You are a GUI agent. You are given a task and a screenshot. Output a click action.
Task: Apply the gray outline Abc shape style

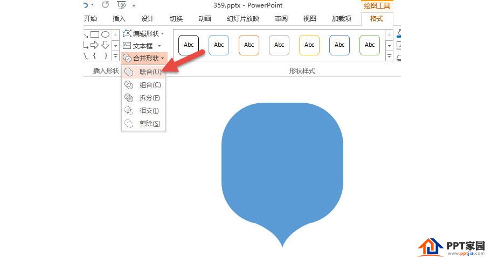point(279,45)
